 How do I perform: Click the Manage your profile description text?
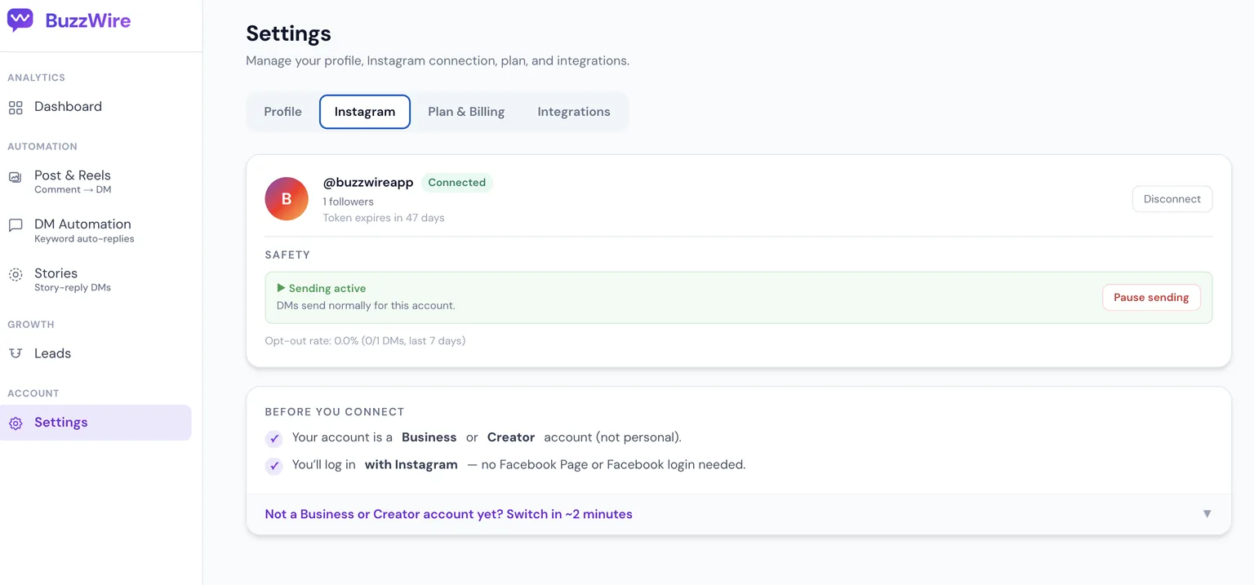[x=438, y=60]
